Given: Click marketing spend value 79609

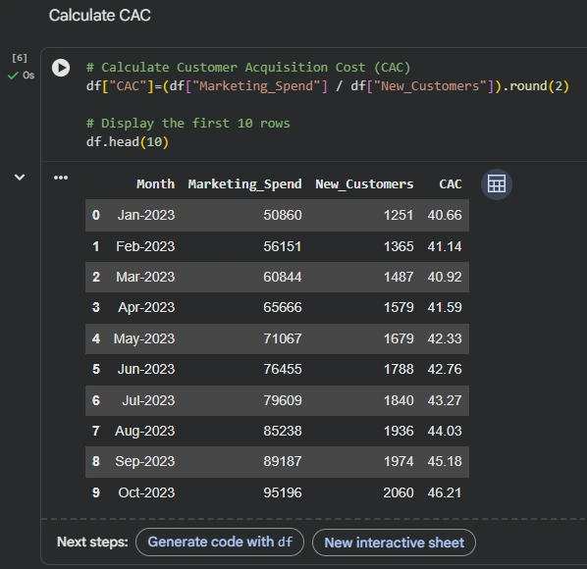Looking at the screenshot, I should (283, 400).
